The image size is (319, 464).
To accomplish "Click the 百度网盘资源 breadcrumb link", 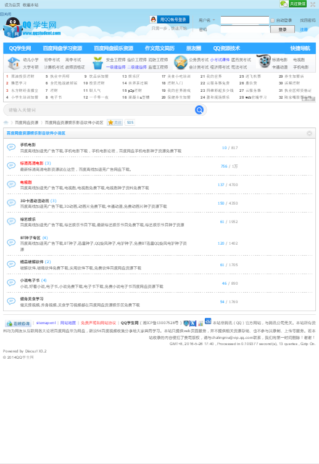I will click(27, 122).
